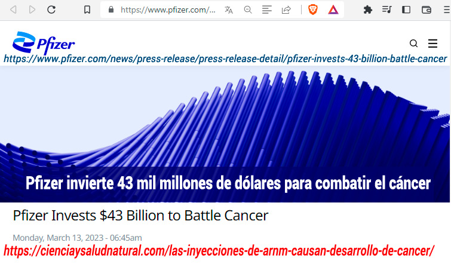This screenshot has height=264, width=451.
Task: Click the share page icon
Action: tap(286, 10)
